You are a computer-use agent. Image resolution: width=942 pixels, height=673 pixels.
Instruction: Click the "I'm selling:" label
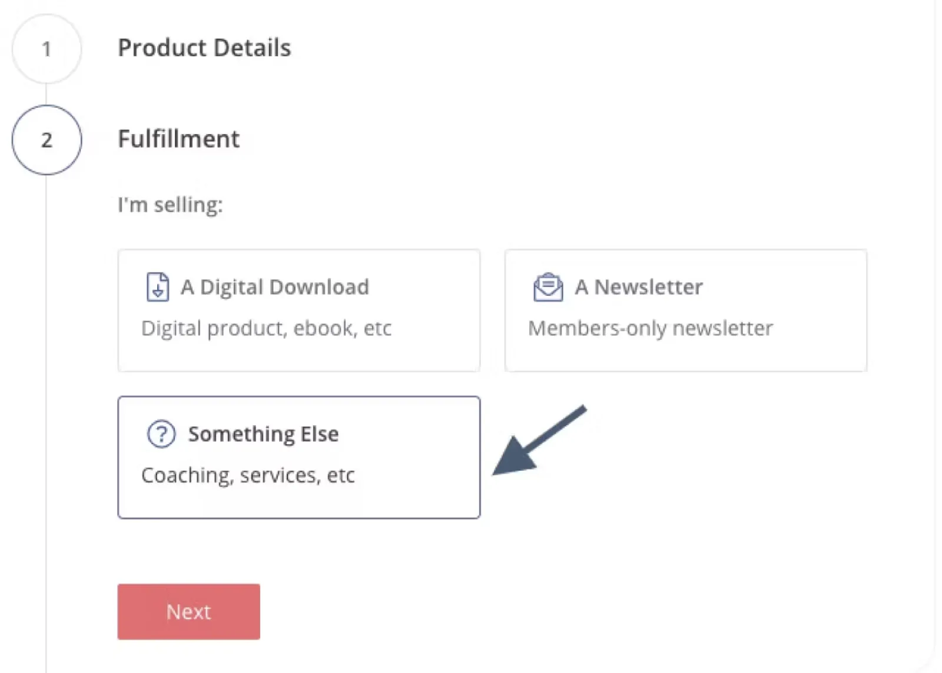click(170, 205)
